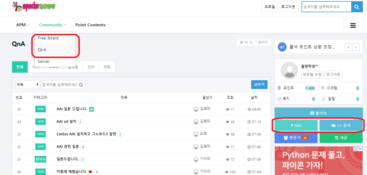Image resolution: width=367 pixels, height=175 pixels.
Task: Click the 포인트 value 7,400
Action: 310,88
